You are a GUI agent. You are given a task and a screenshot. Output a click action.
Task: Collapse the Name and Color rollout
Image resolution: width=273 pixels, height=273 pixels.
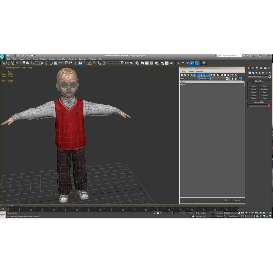pos(259,102)
